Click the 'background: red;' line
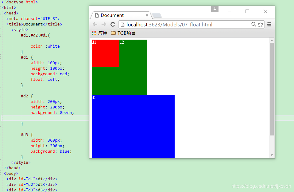The width and height of the screenshot is (294, 192). tap(50, 74)
